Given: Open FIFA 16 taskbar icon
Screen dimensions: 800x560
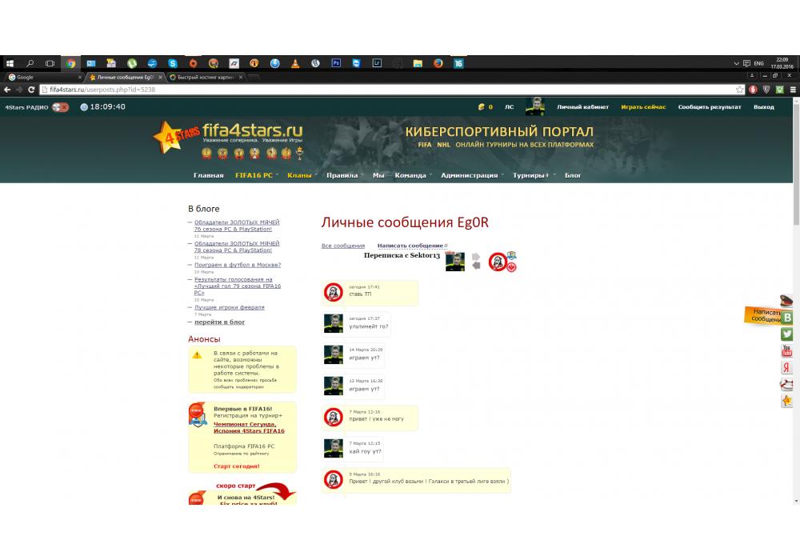Looking at the screenshot, I should (x=458, y=63).
